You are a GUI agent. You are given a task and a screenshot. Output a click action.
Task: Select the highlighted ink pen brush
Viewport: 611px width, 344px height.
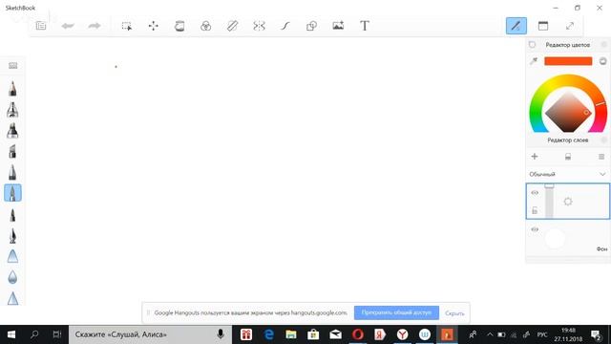[12, 193]
